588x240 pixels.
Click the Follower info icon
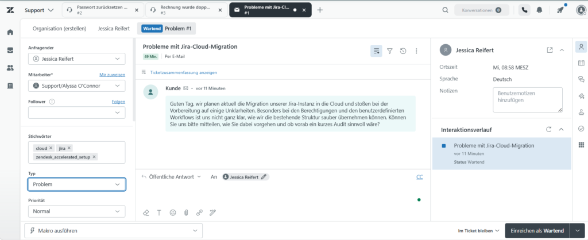(x=52, y=102)
